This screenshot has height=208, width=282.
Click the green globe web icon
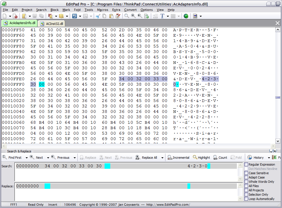[186, 16]
